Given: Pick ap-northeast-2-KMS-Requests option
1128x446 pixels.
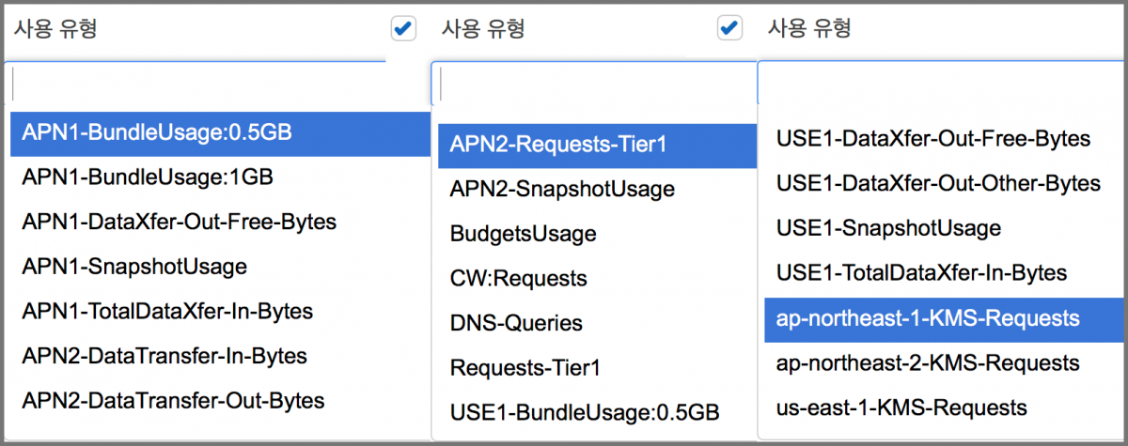Looking at the screenshot, I should tap(928, 362).
